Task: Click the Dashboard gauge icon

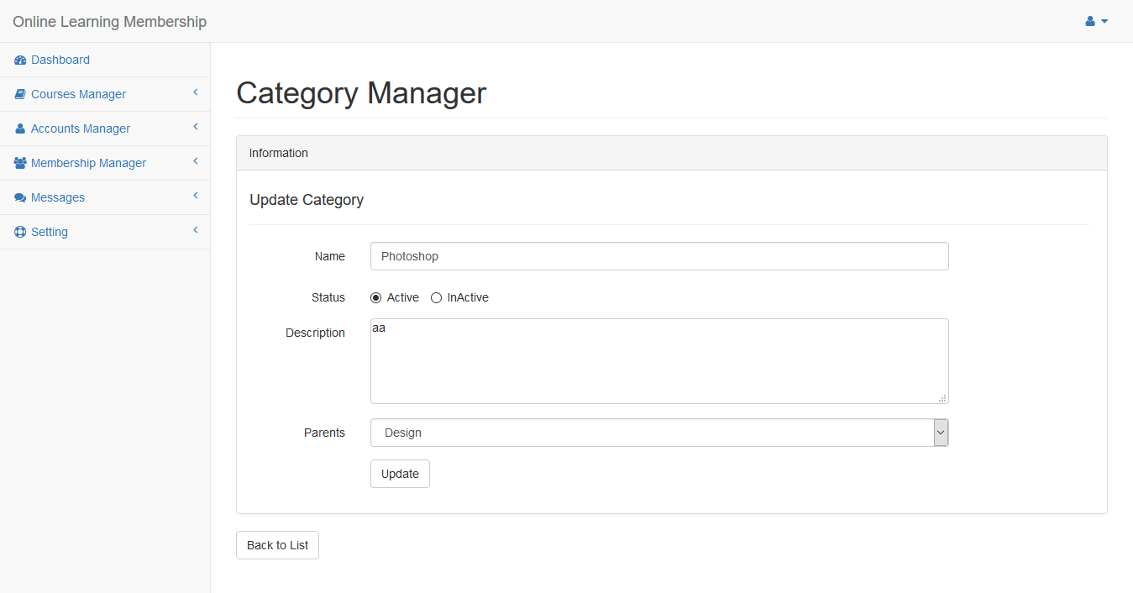Action: [20, 60]
